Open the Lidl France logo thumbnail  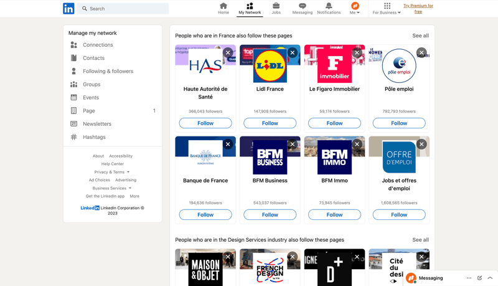[270, 66]
